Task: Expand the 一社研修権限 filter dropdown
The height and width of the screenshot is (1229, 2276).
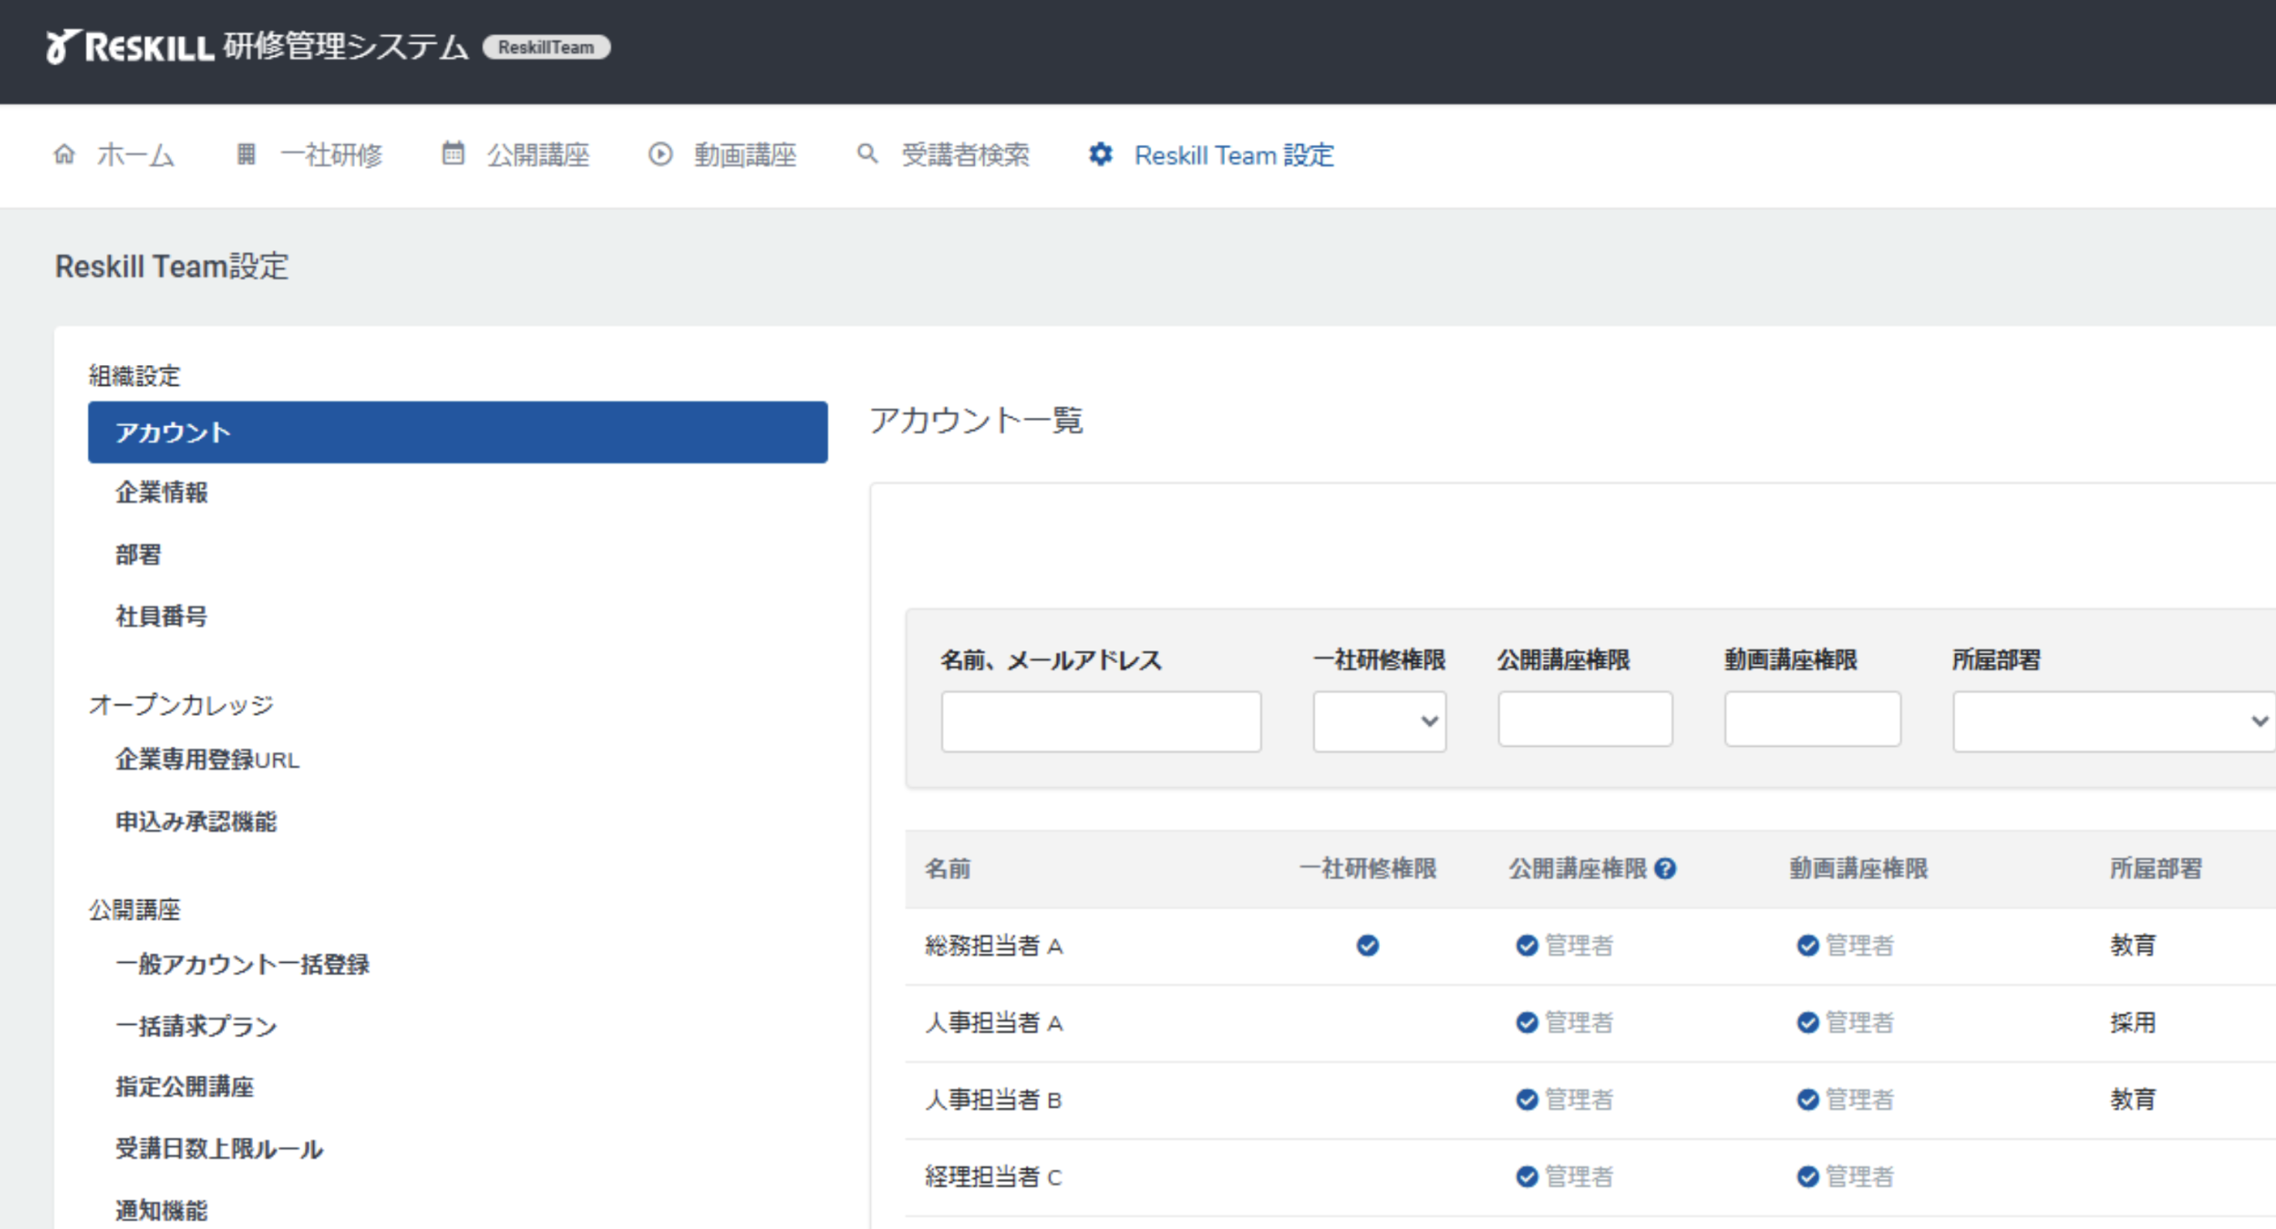Action: coord(1379,722)
